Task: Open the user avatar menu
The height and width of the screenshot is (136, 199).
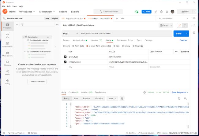Action: click(172, 12)
